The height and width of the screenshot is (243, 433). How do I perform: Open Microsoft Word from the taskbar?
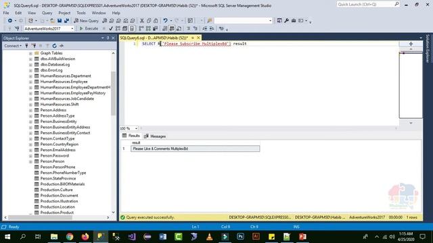[163, 237]
